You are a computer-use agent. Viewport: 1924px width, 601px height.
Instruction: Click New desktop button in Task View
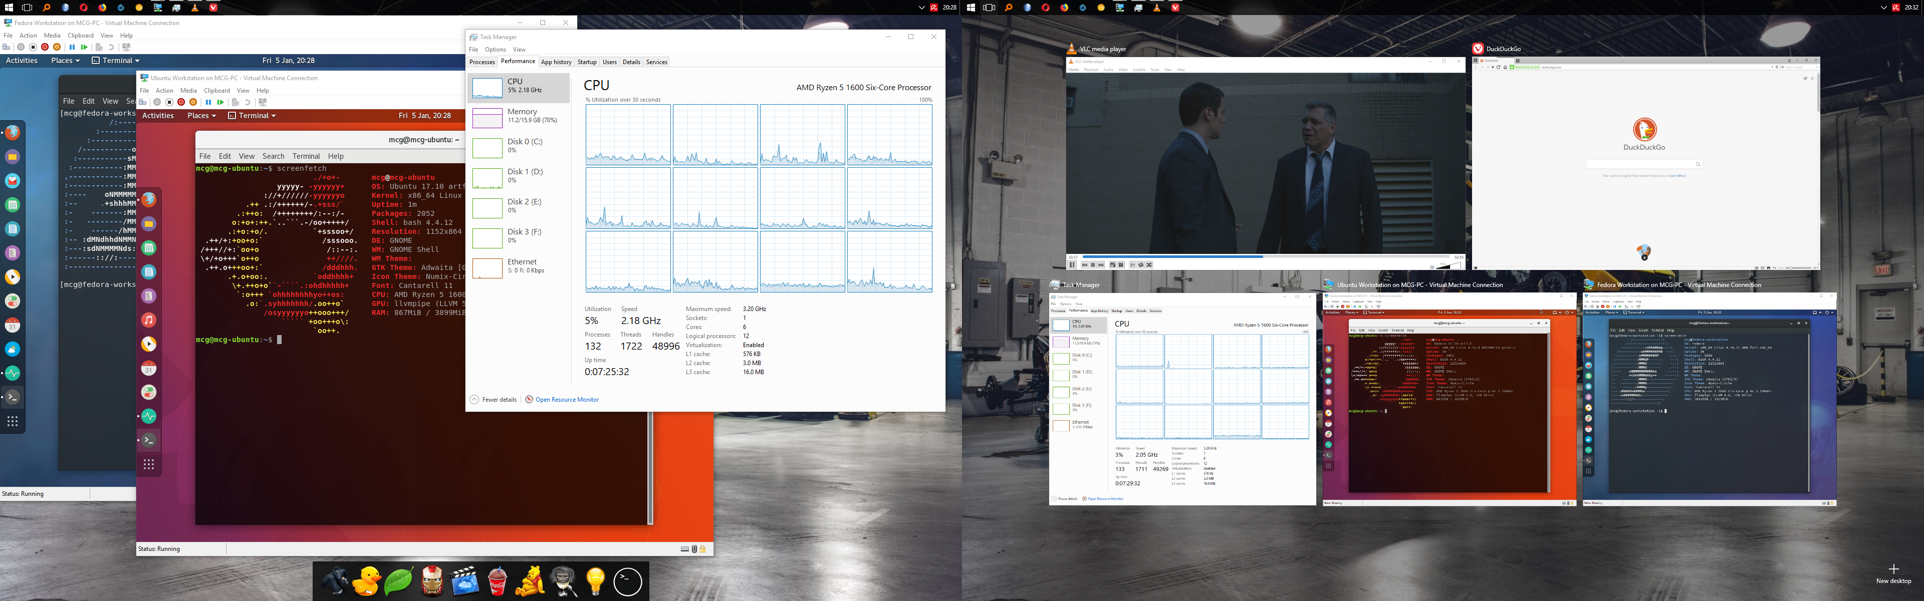click(x=1893, y=573)
